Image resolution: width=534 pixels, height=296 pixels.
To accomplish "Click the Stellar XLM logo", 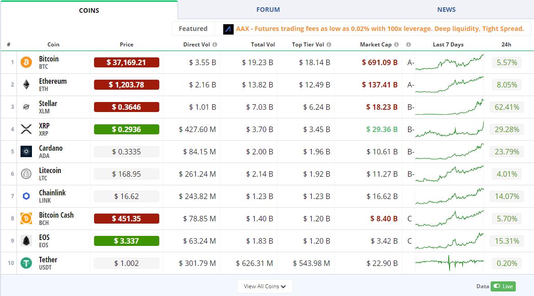I will pyautogui.click(x=26, y=107).
